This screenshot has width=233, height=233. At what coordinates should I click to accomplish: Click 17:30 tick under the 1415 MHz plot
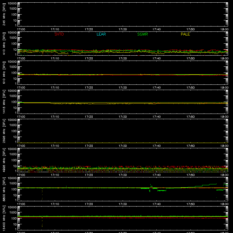click(123, 117)
